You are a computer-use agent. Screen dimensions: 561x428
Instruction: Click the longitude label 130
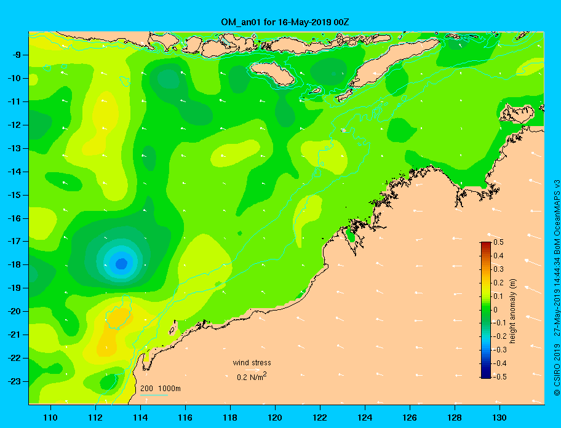click(x=499, y=418)
